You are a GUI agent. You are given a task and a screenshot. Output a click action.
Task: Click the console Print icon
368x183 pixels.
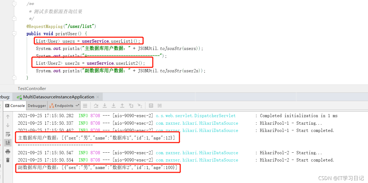[8, 152]
